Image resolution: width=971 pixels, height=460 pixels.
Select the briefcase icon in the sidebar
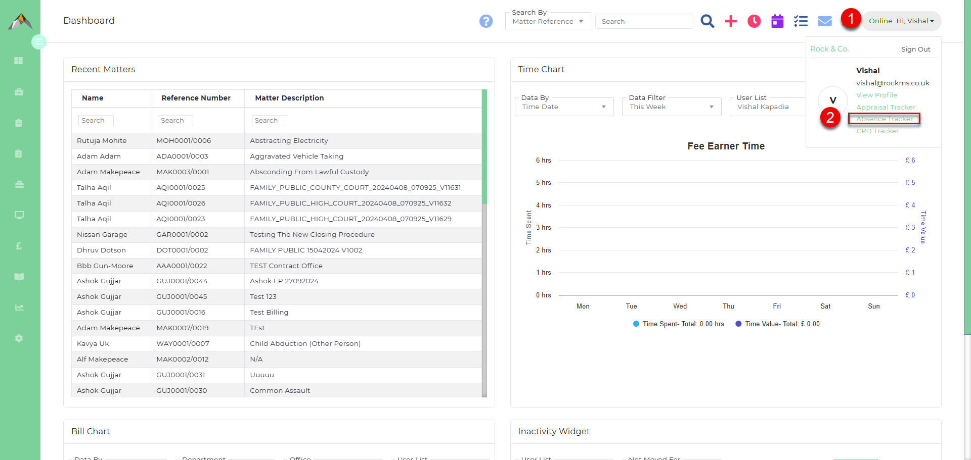(19, 92)
